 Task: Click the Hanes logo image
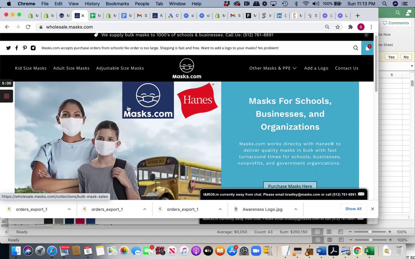[197, 100]
